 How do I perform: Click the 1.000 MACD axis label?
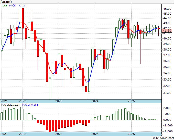click(168, 114)
